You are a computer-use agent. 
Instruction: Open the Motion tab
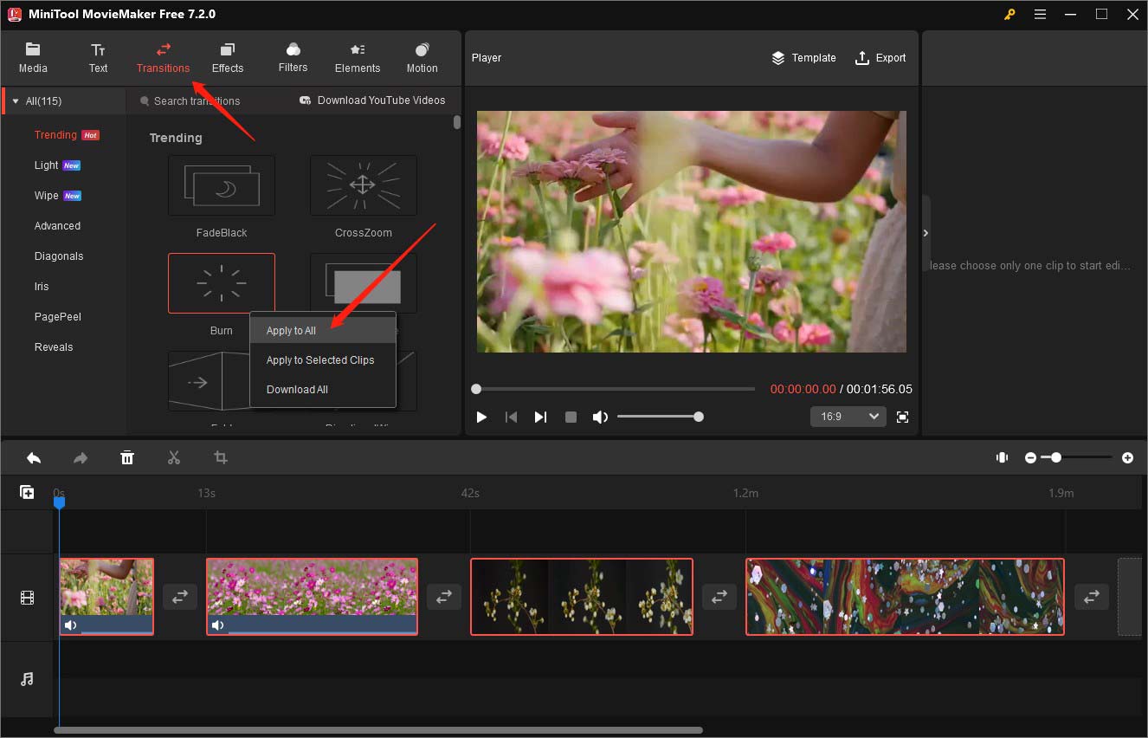[x=422, y=58]
